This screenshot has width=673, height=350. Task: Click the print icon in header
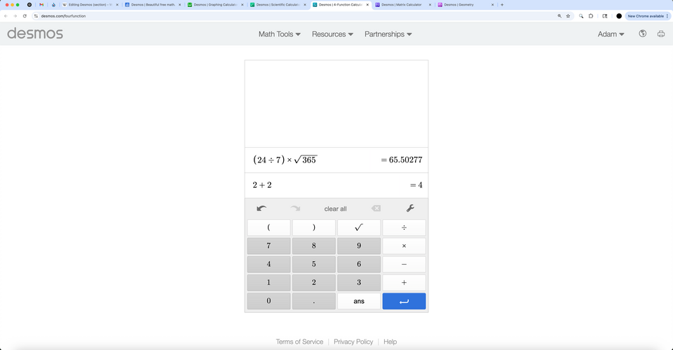(x=661, y=34)
